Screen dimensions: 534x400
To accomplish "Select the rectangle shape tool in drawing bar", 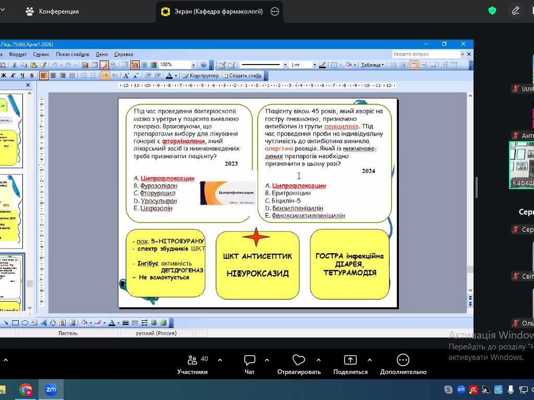I will pos(15,323).
